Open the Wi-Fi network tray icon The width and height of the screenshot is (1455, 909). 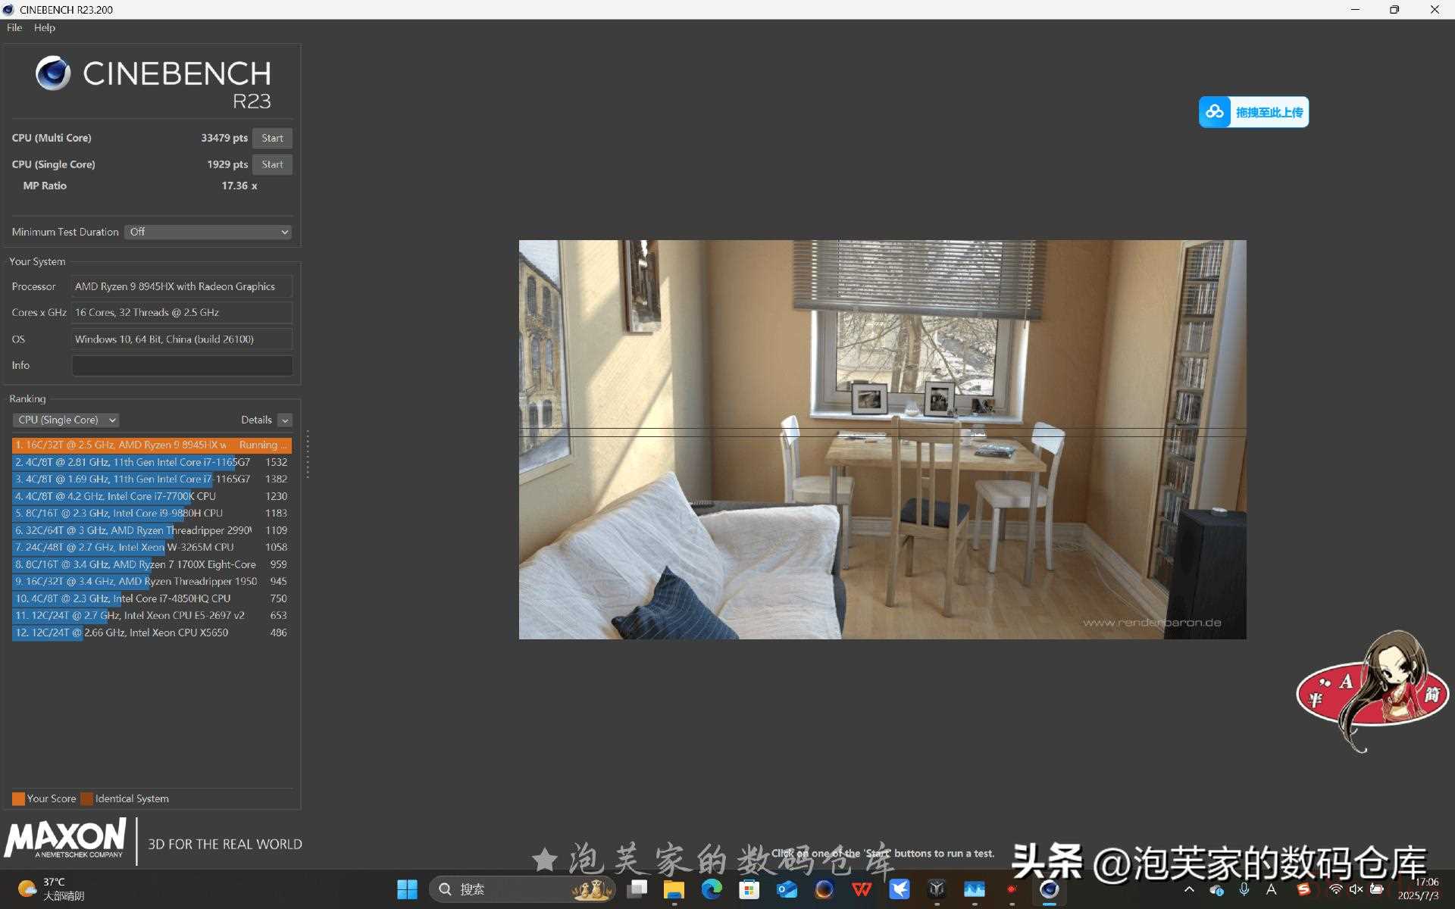pos(1336,889)
